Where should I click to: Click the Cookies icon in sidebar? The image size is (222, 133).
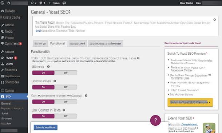3,90
